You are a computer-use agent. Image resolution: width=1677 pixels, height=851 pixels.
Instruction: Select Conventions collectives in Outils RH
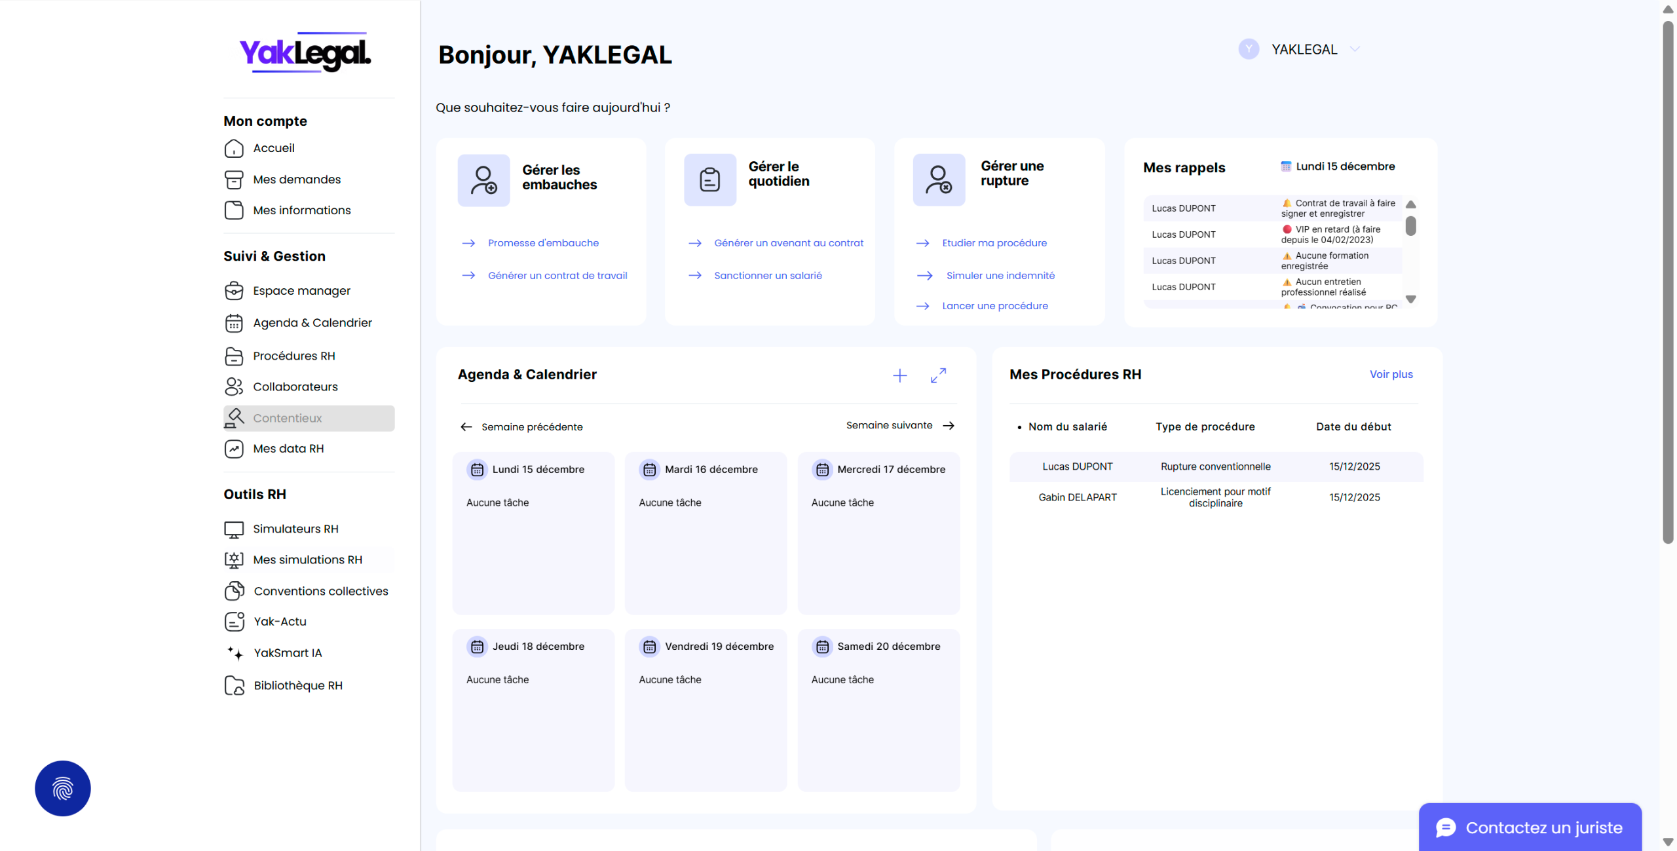tap(320, 591)
